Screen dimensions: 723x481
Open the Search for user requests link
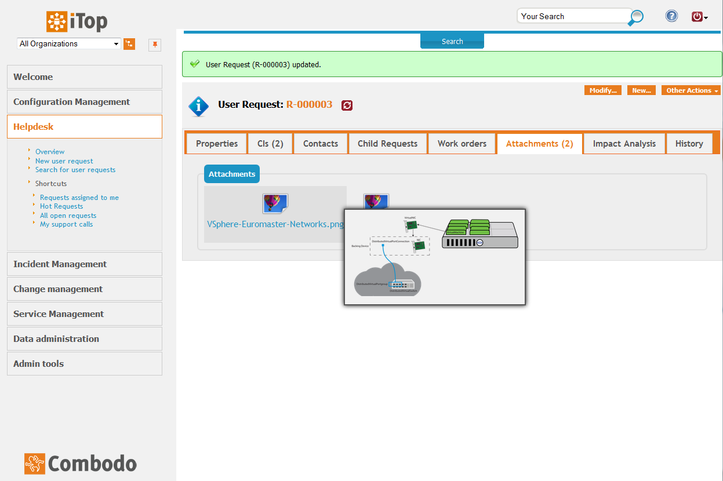(x=75, y=170)
